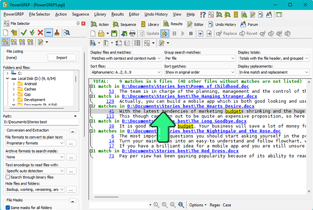Click the green checkmark include icon
The width and height of the screenshot is (313, 210).
point(24,33)
